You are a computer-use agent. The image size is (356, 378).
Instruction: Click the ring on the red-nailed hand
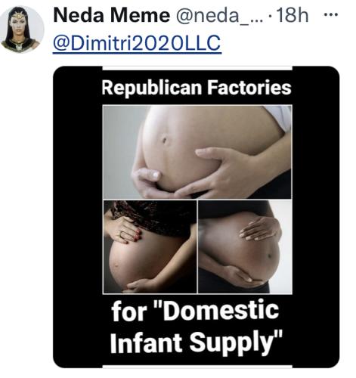(122, 234)
